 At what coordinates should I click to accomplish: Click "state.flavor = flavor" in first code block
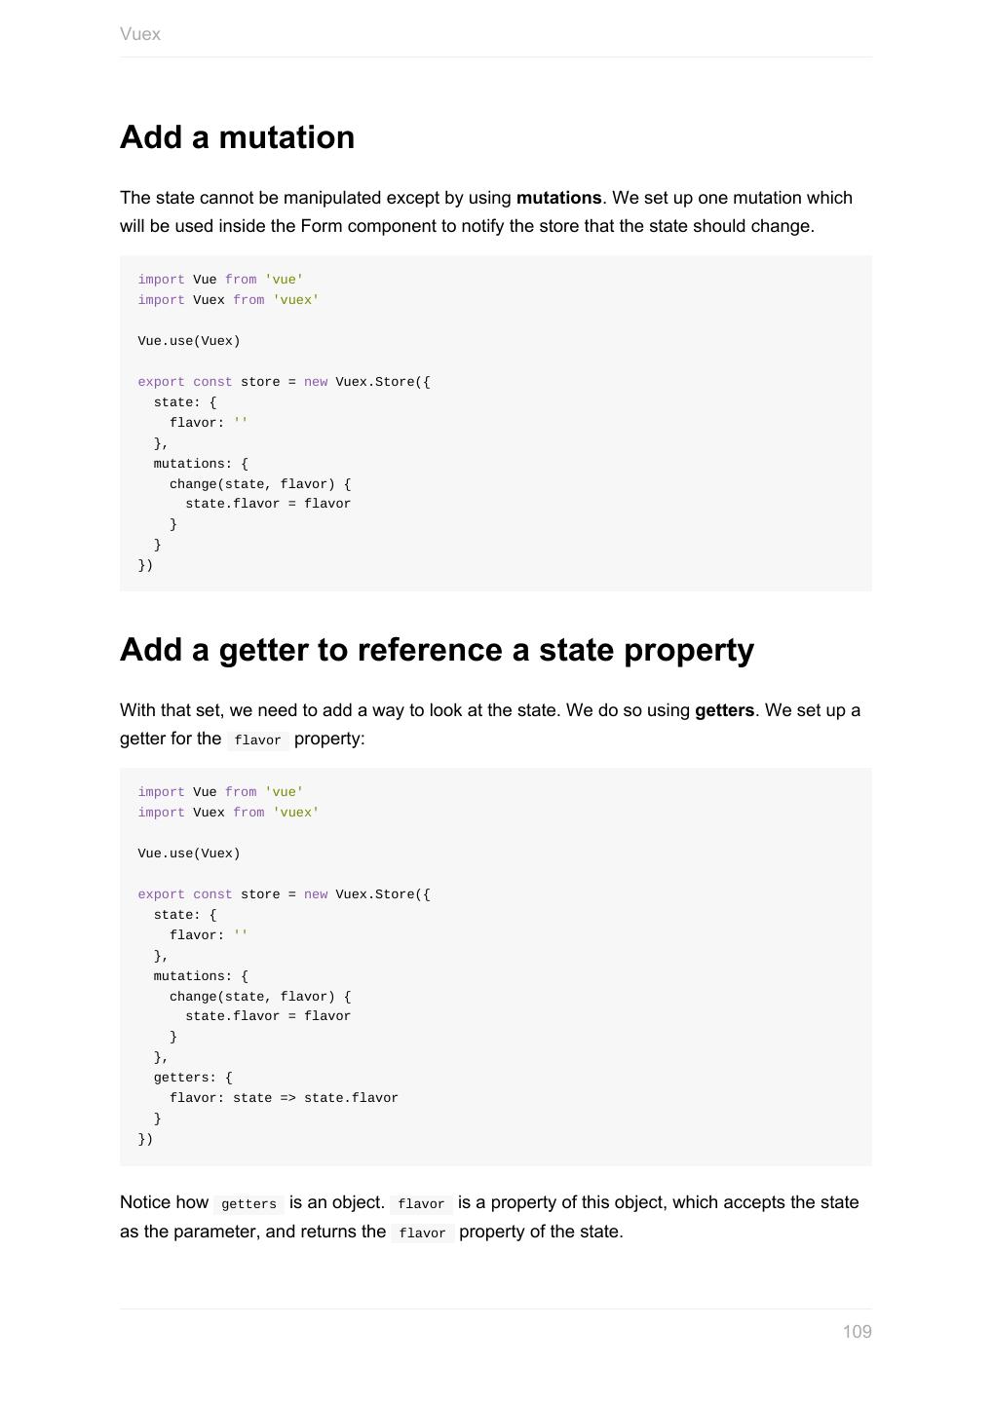coord(268,504)
